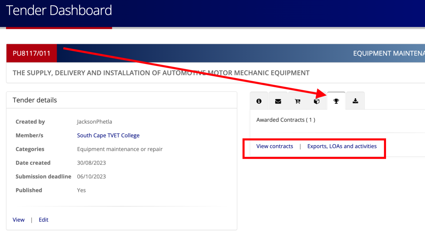
Task: Open the info circle tab
Action: [x=259, y=101]
